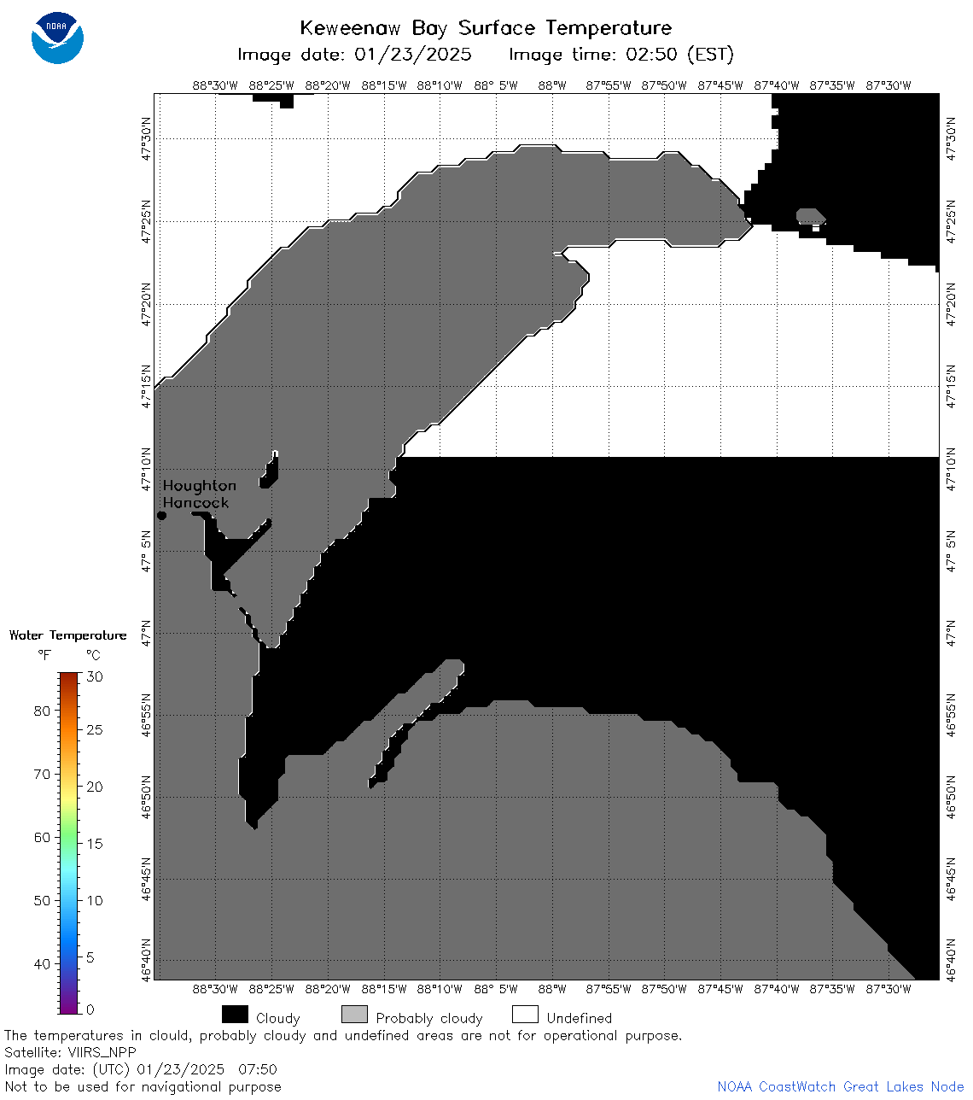Click the 30 tick on the Celsius scale
This screenshot has width=973, height=1100.
pos(95,676)
